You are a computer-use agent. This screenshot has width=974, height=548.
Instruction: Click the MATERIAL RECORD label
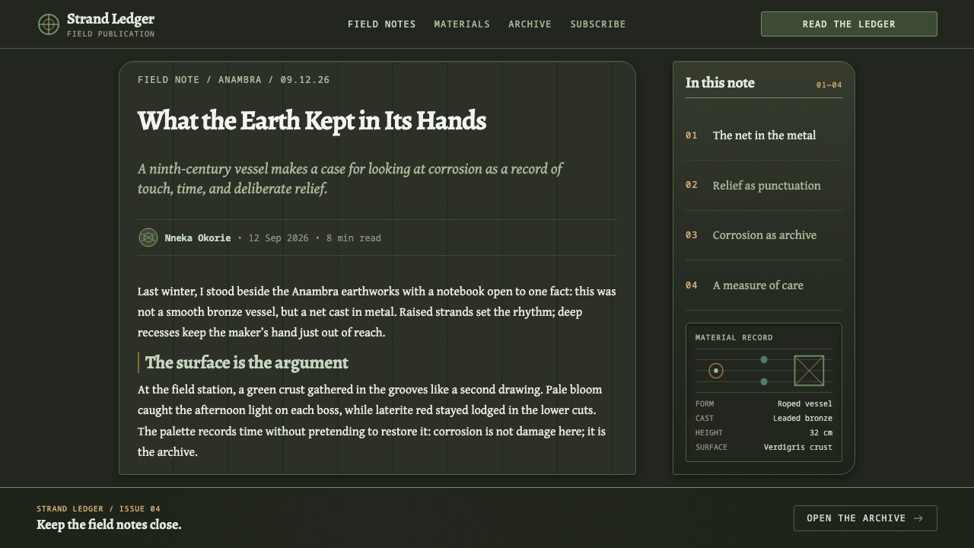coord(734,338)
